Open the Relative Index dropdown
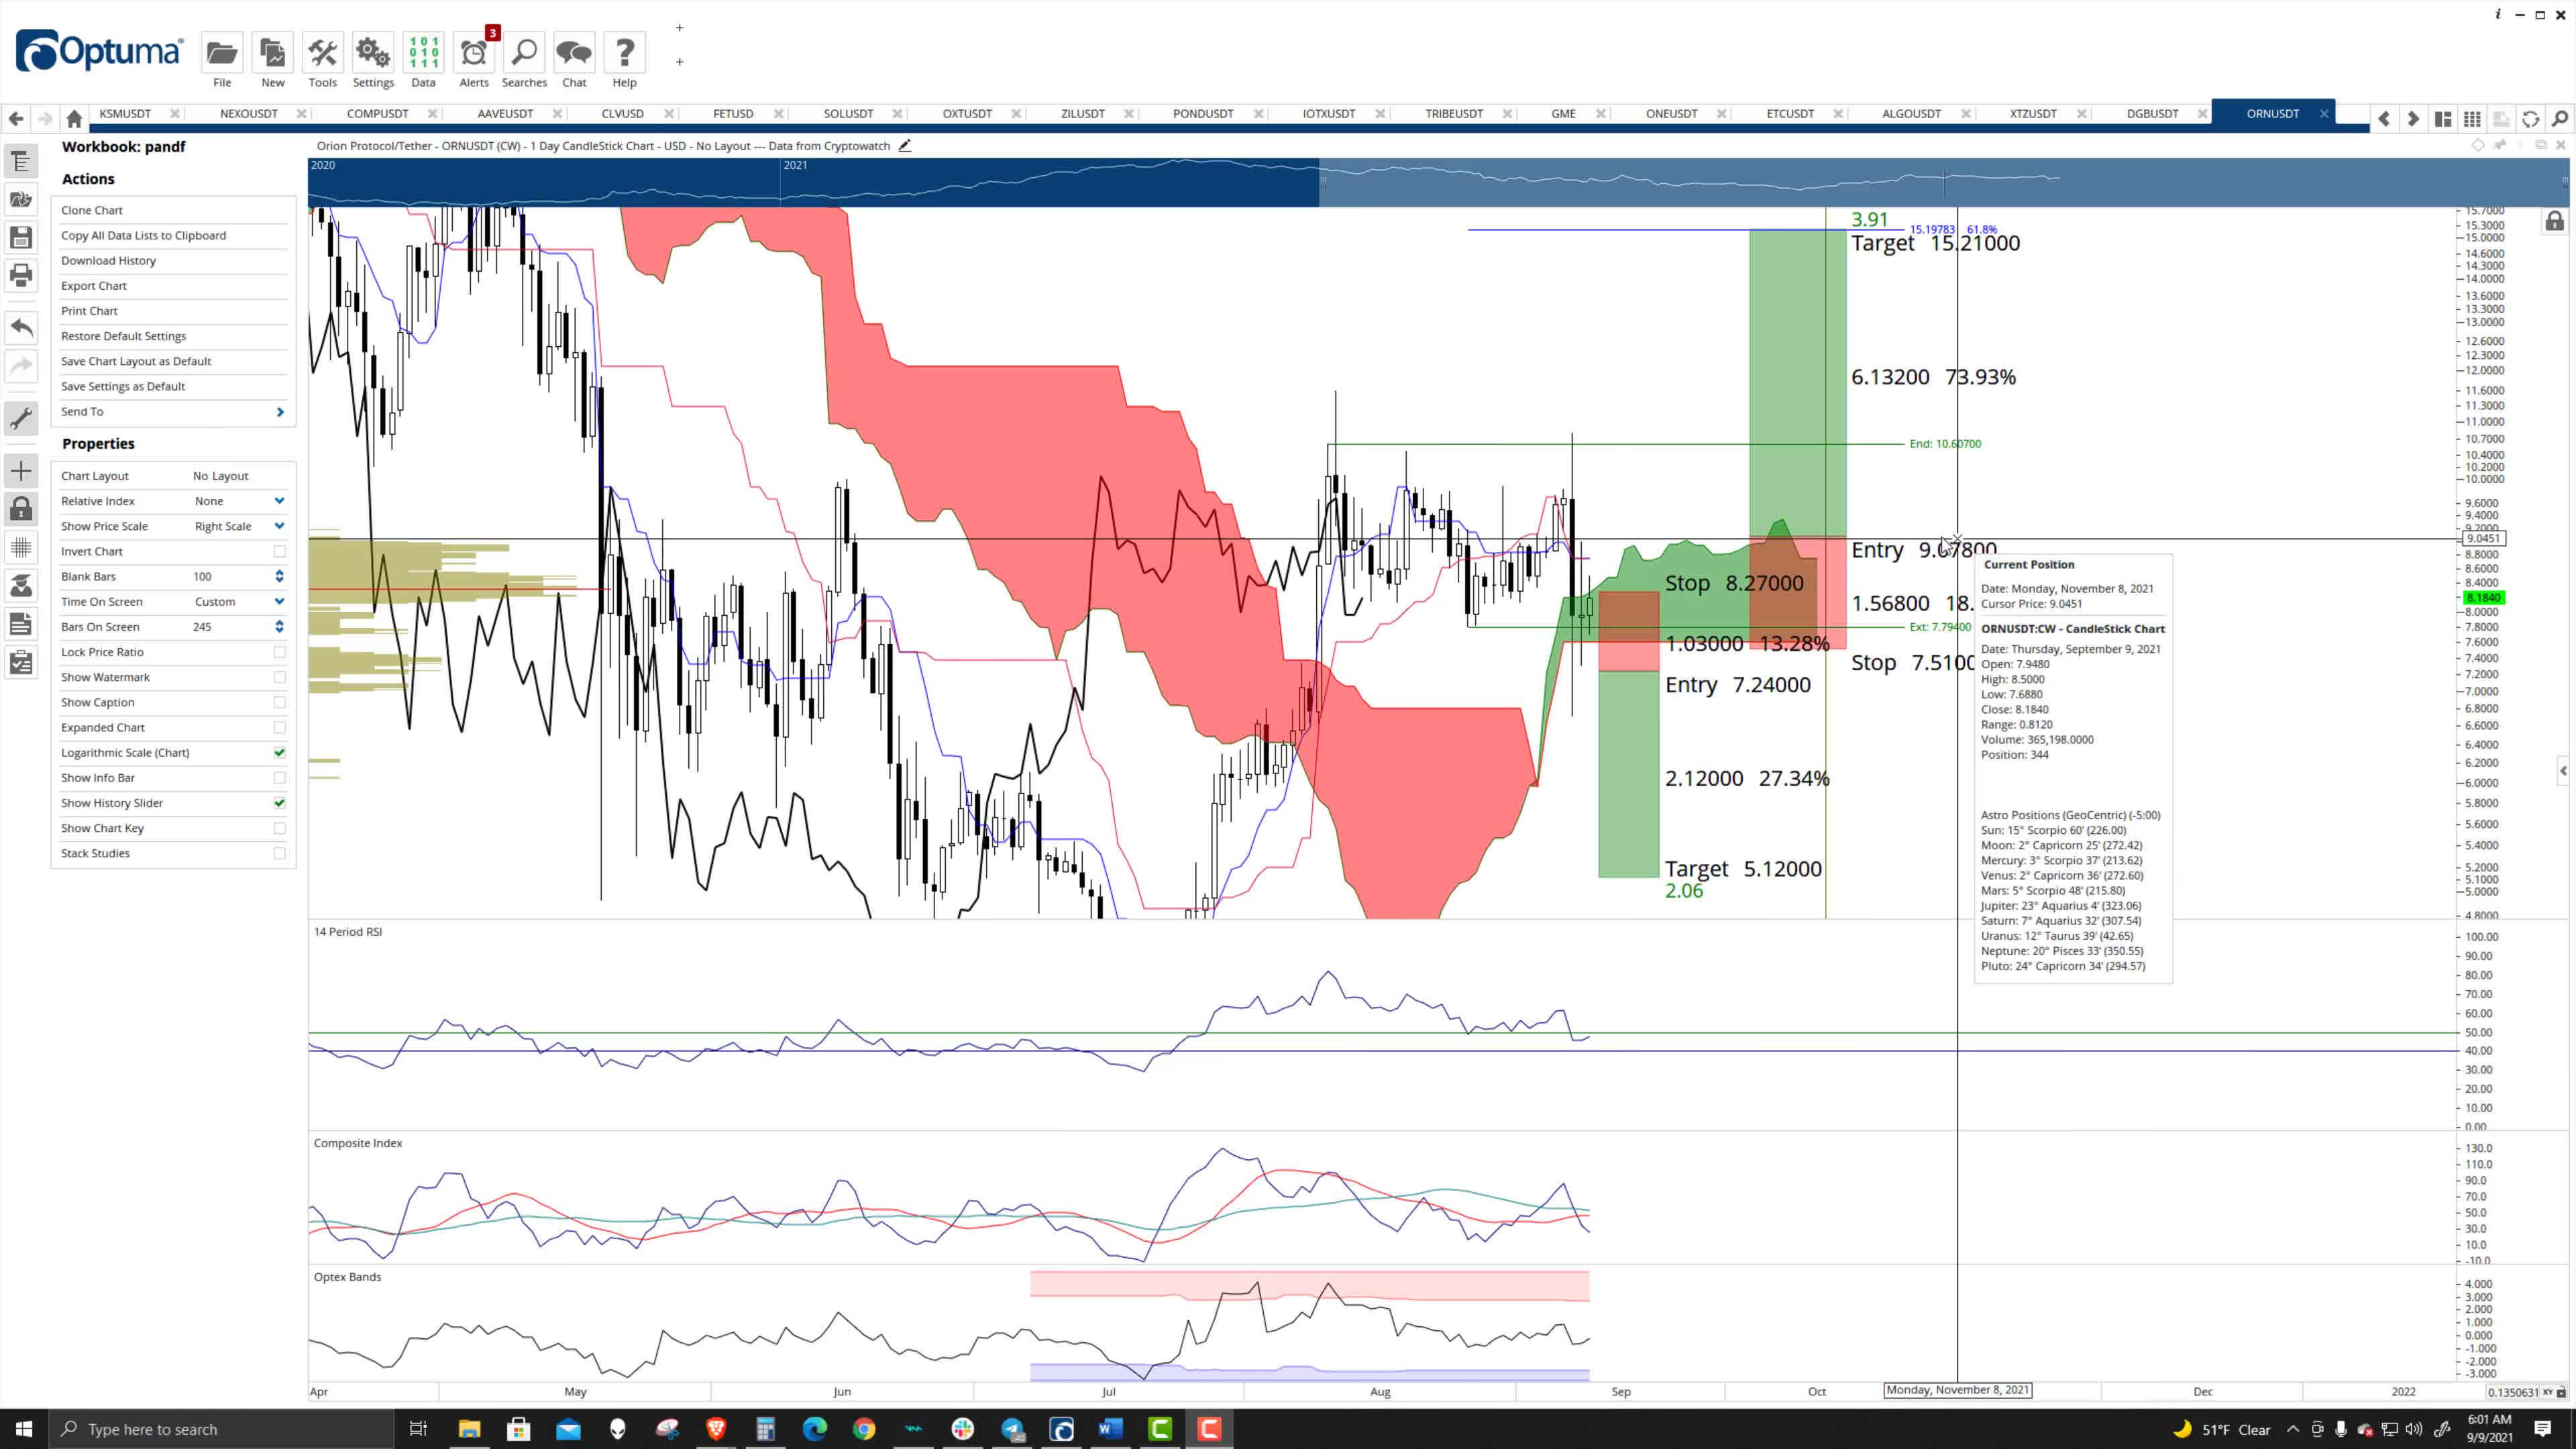Viewport: 2576px width, 1449px height. click(x=279, y=501)
